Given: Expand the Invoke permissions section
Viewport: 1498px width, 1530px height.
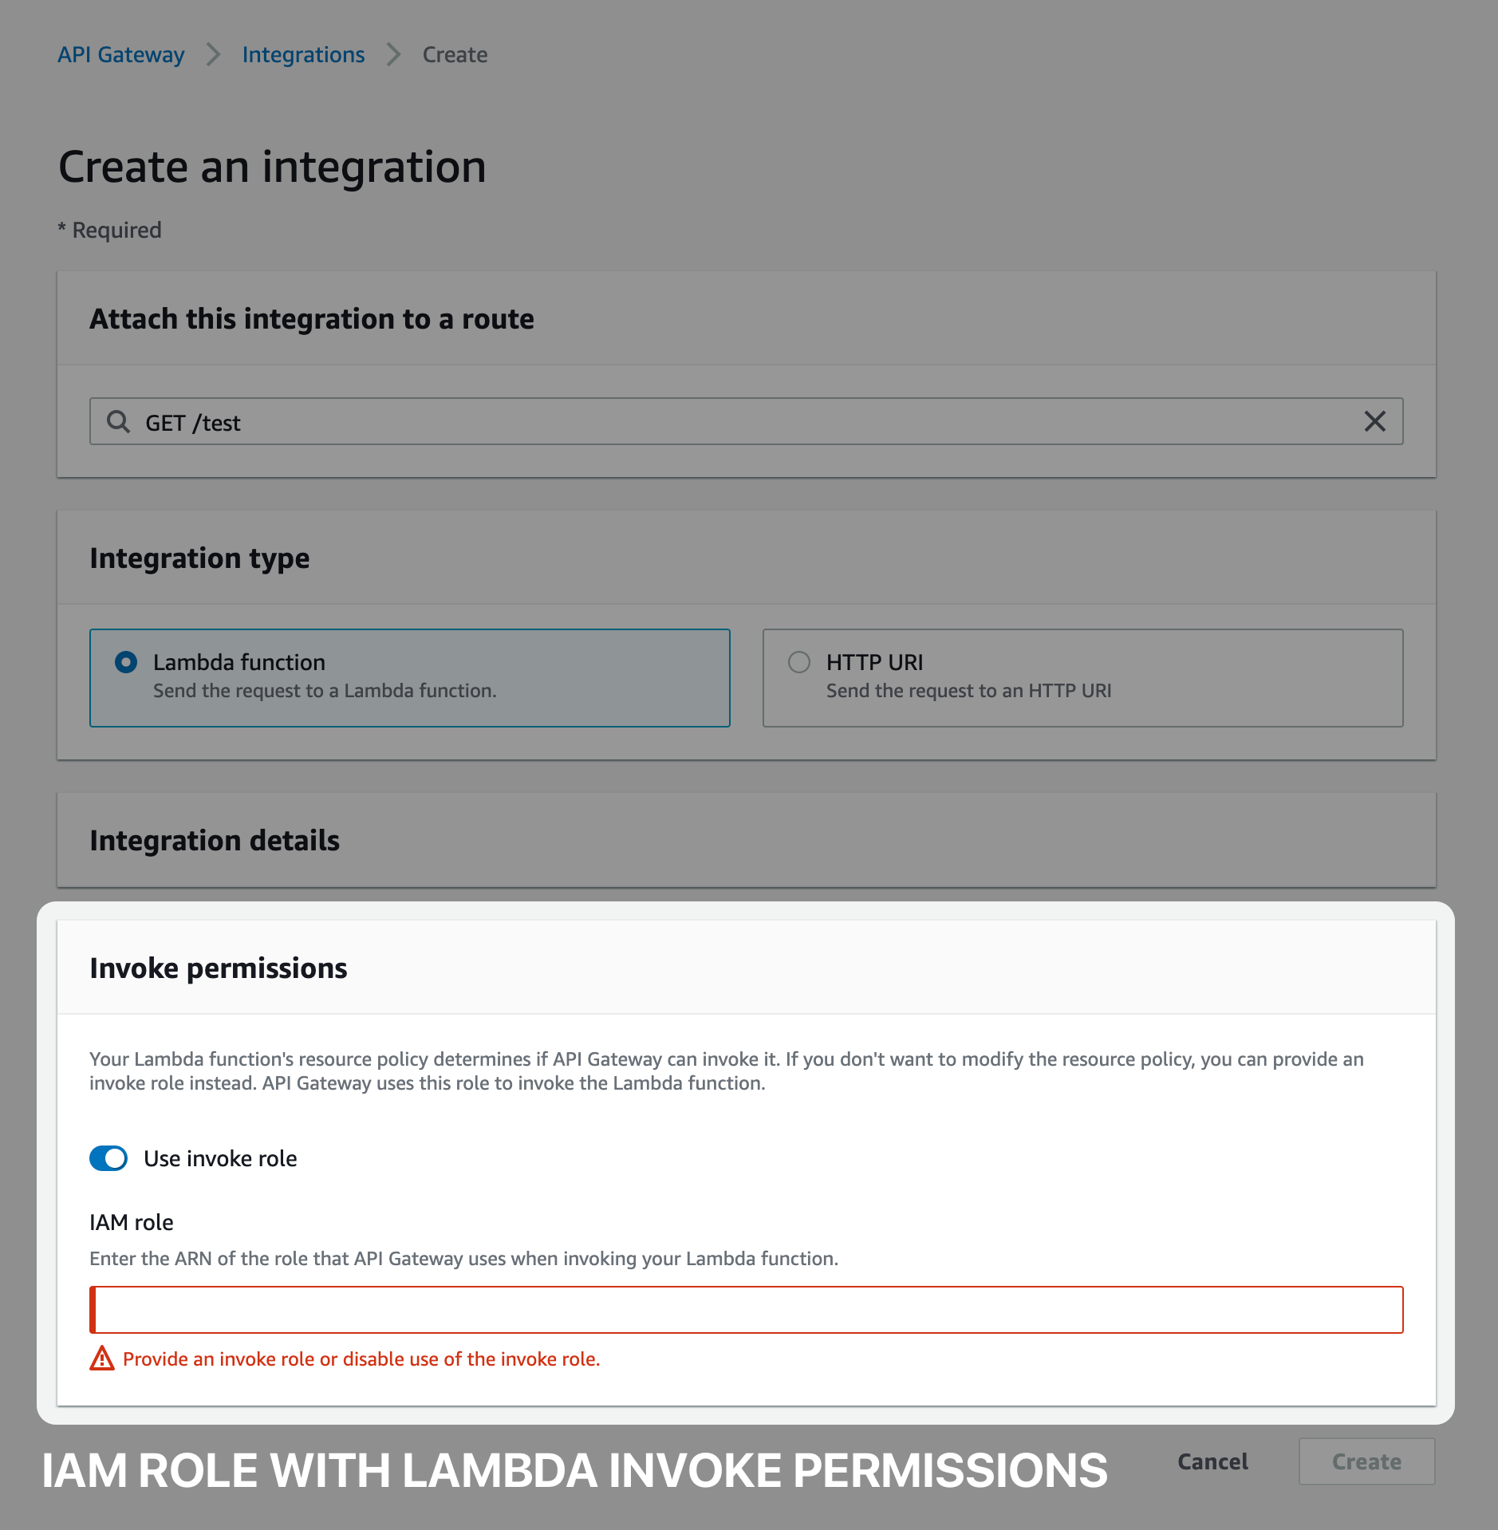Looking at the screenshot, I should coord(219,968).
